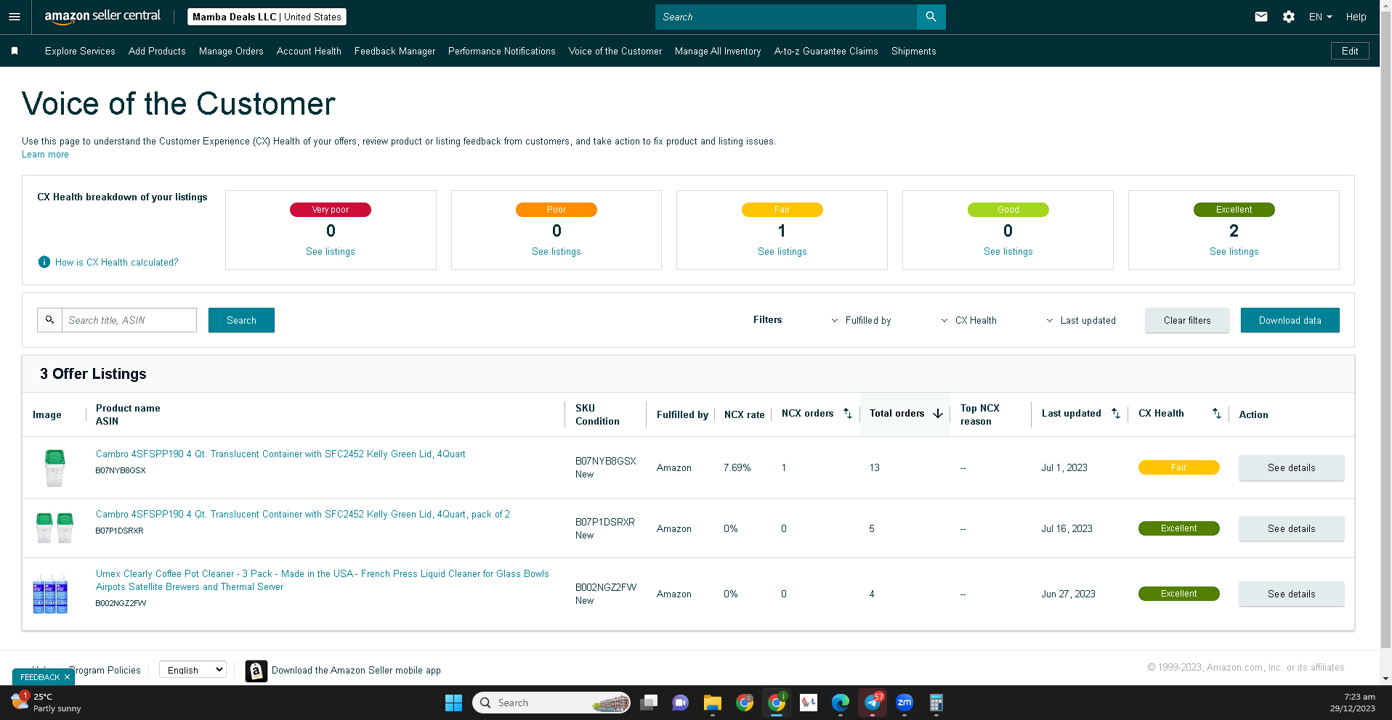
Task: Open File Explorer from taskbar
Action: [x=712, y=703]
